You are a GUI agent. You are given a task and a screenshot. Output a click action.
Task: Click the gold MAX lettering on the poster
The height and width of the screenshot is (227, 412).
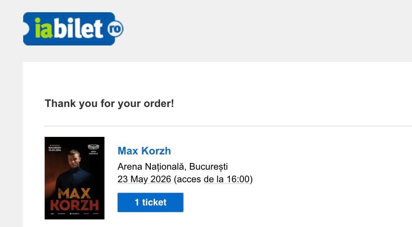click(x=74, y=193)
